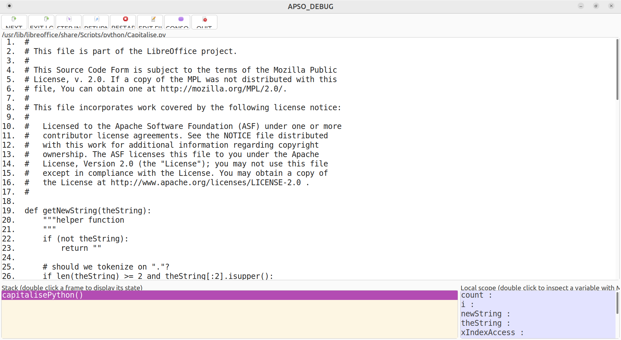Click the Local scope panel scrollbar
Viewport: 621px width, 340px height.
click(617, 303)
